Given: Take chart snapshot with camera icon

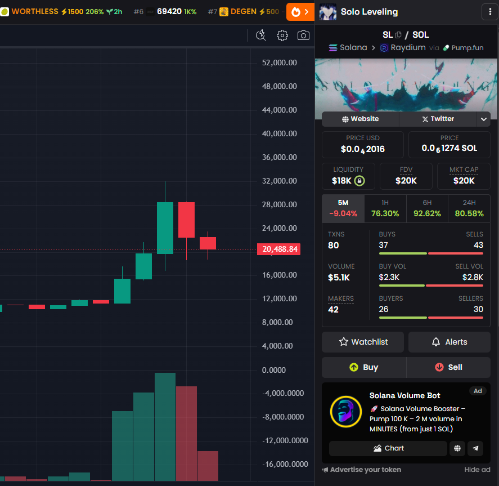Looking at the screenshot, I should 303,35.
